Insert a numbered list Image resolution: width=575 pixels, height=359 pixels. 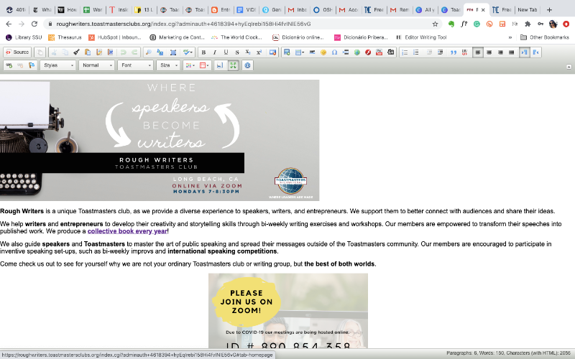click(x=405, y=52)
